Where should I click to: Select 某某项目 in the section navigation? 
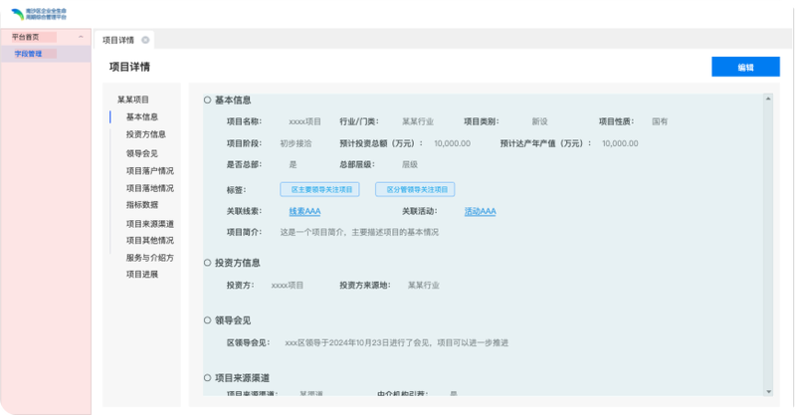point(133,100)
